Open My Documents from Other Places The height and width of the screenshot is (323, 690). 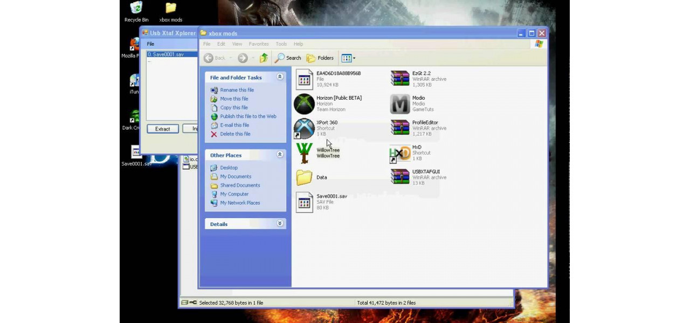tap(236, 177)
